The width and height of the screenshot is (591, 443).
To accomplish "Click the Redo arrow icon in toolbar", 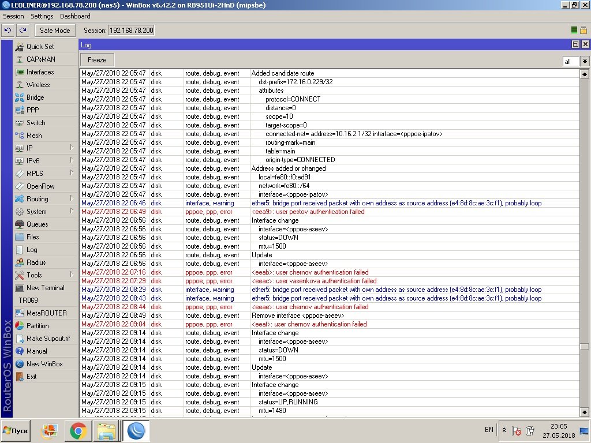I will (23, 30).
